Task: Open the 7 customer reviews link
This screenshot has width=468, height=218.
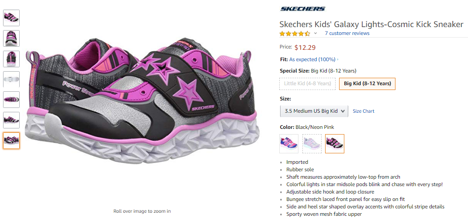Action: pos(347,33)
